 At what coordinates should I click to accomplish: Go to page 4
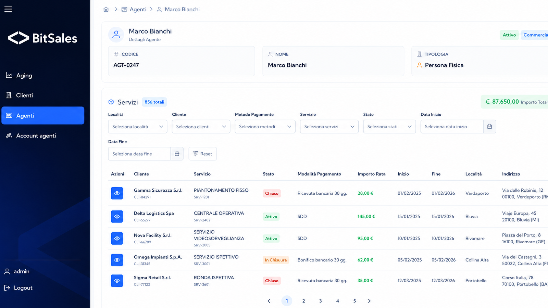338,301
